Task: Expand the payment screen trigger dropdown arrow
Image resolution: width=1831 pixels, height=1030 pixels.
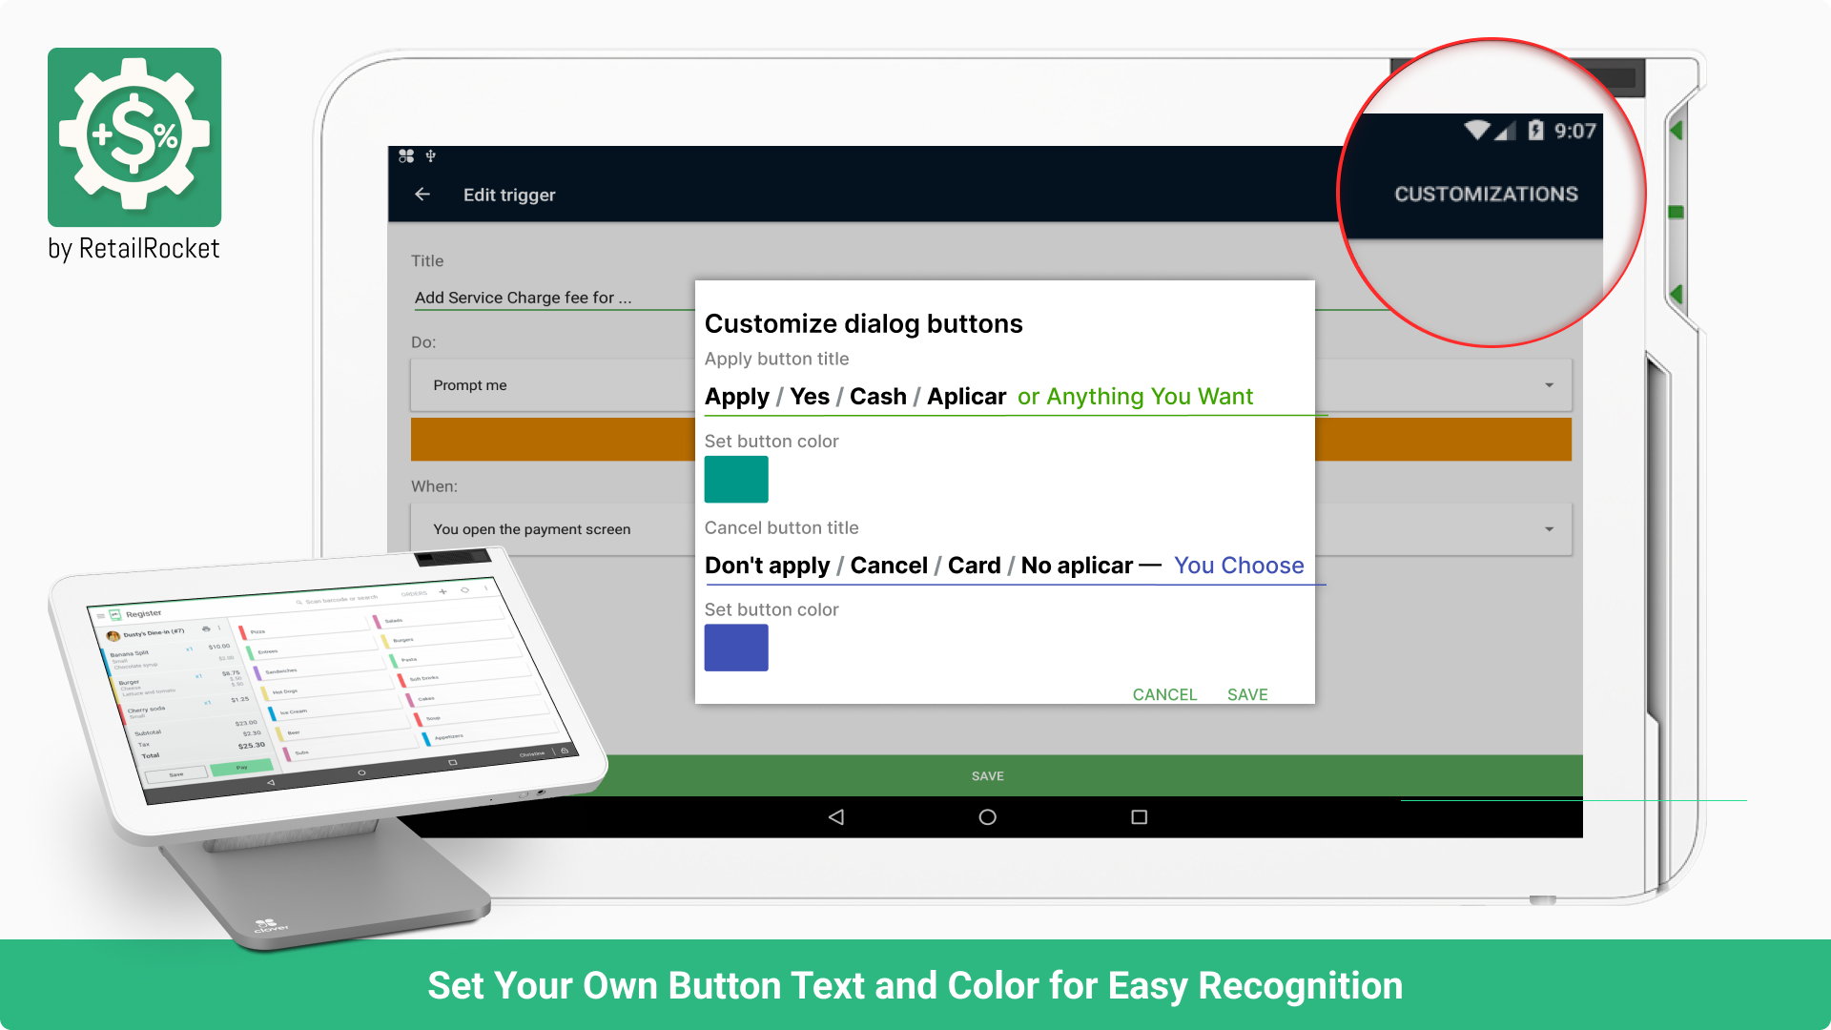Action: pyautogui.click(x=1549, y=529)
